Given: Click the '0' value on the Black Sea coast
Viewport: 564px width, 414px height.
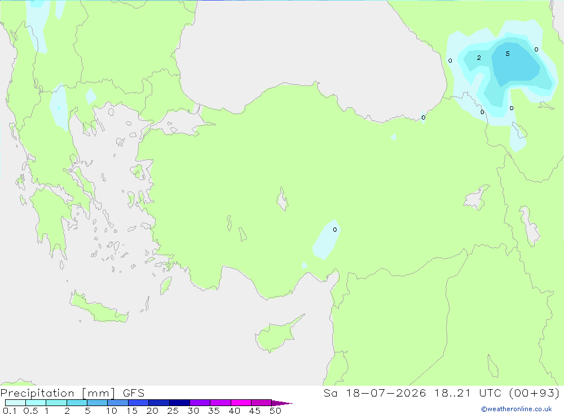Looking at the screenshot, I should pos(424,117).
